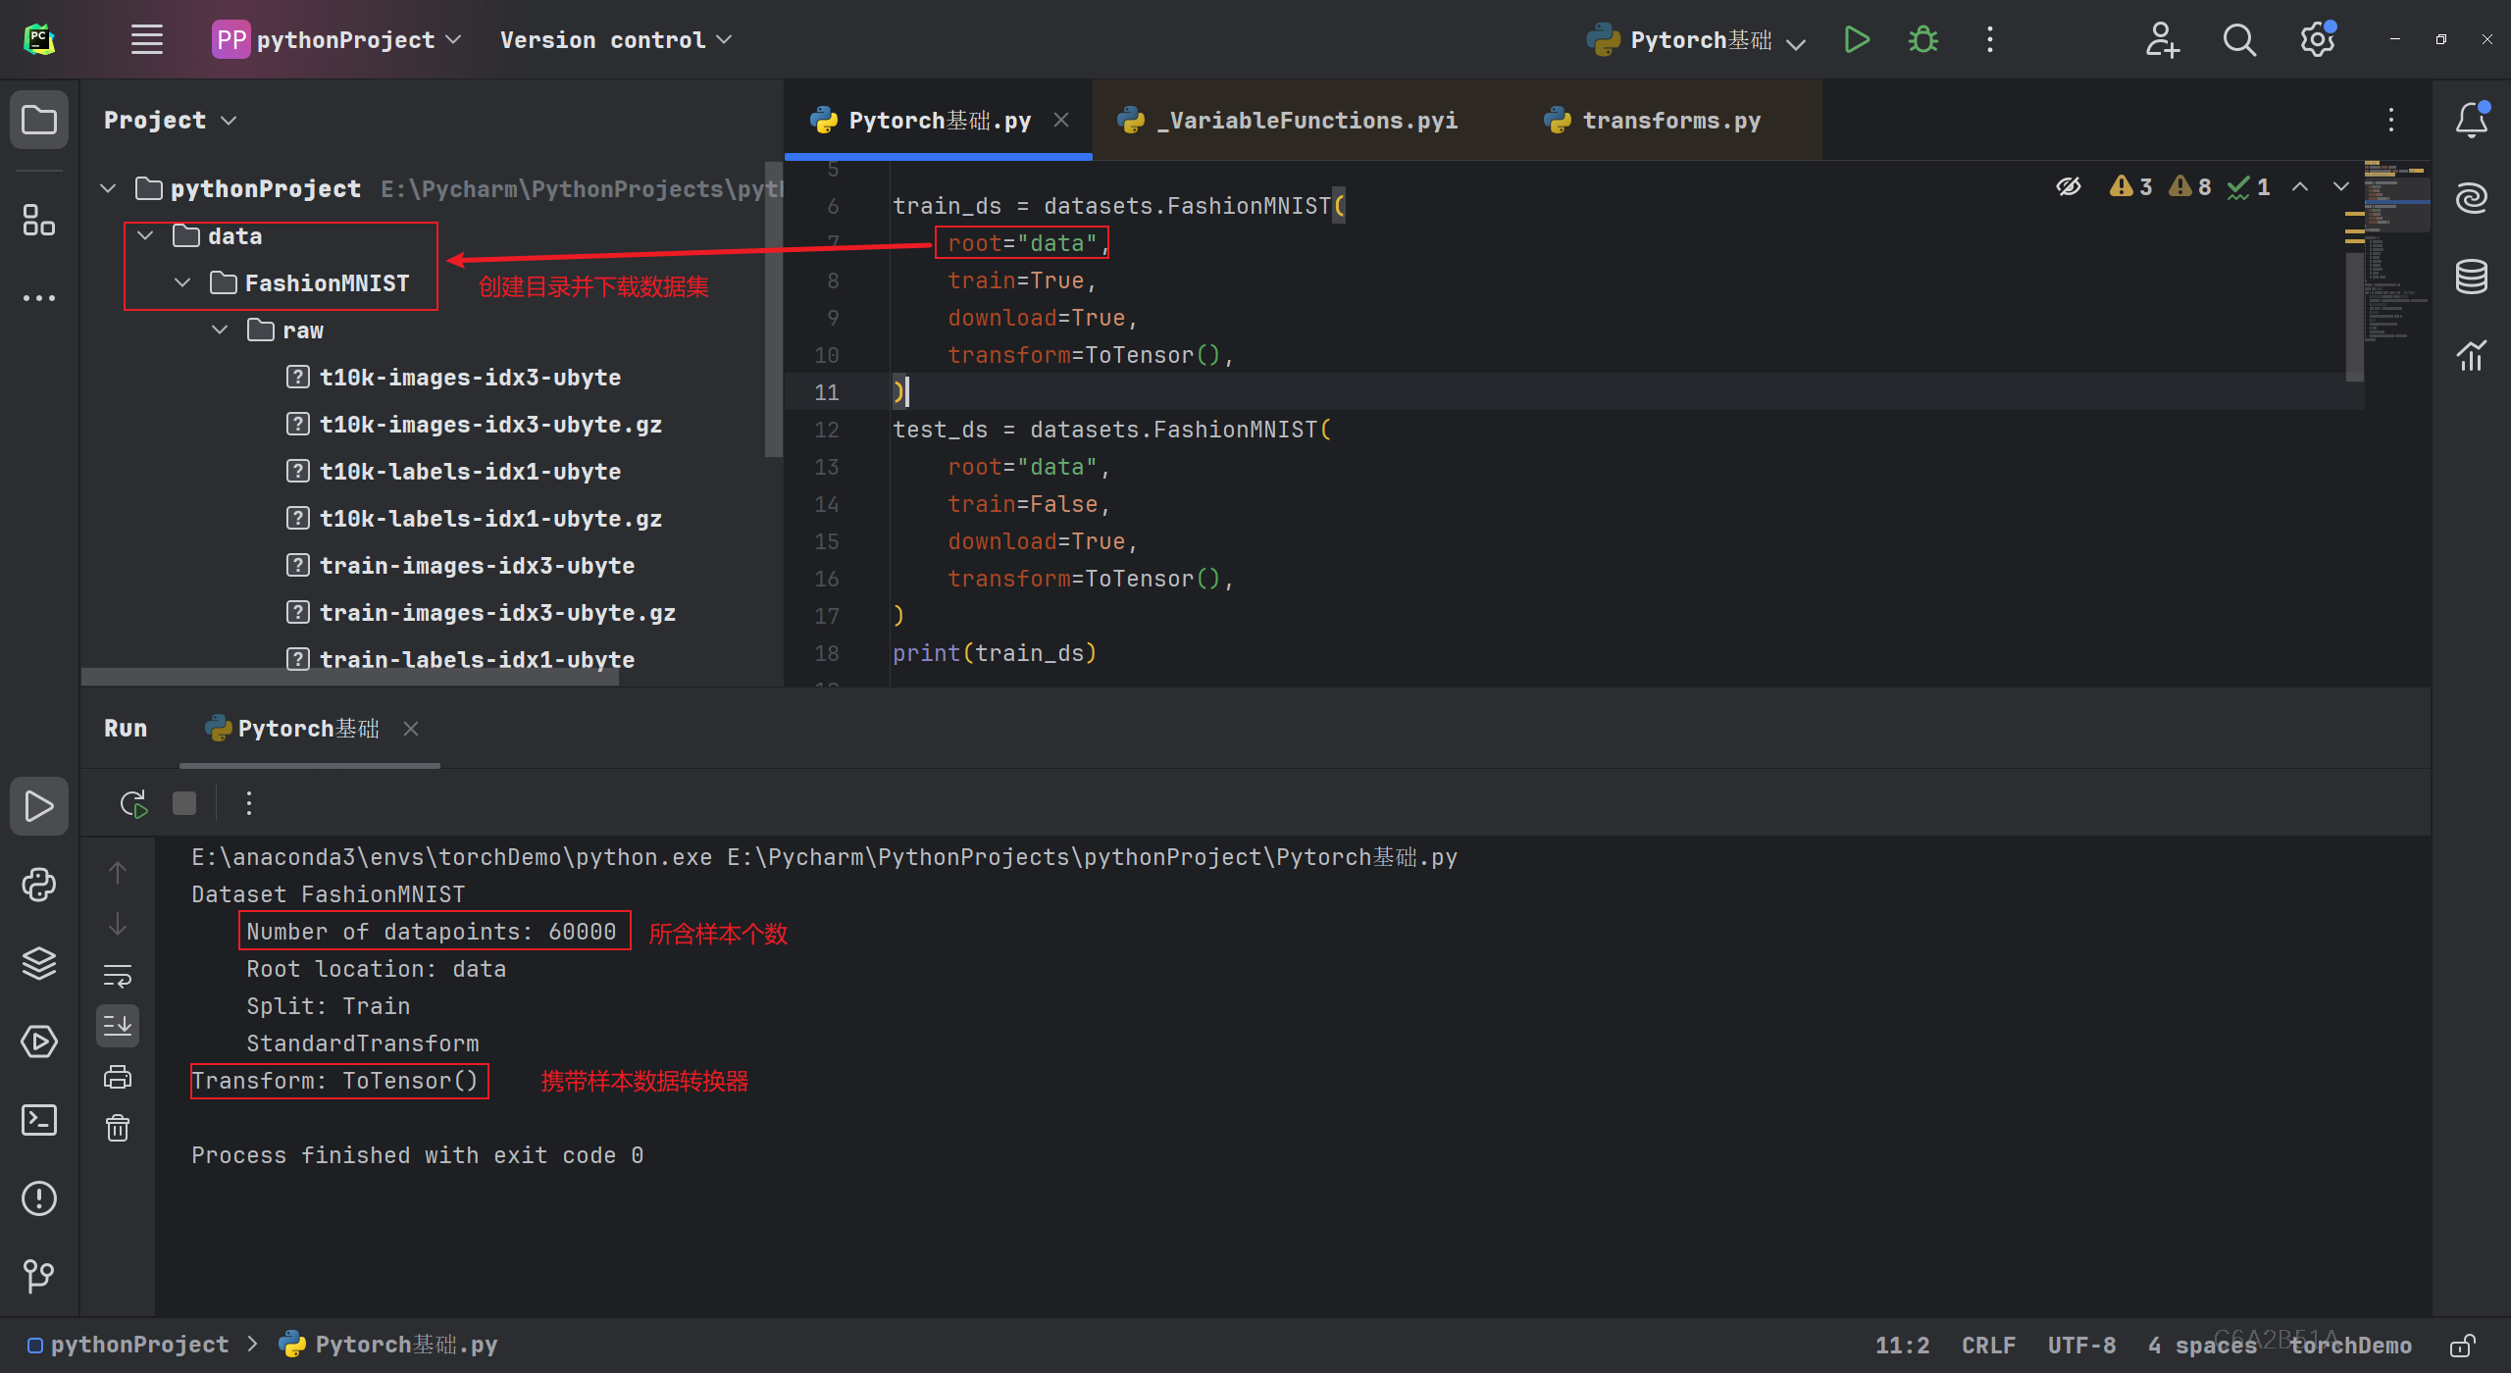Open the Terminal tool window
Viewport: 2511px width, 1373px height.
click(39, 1120)
